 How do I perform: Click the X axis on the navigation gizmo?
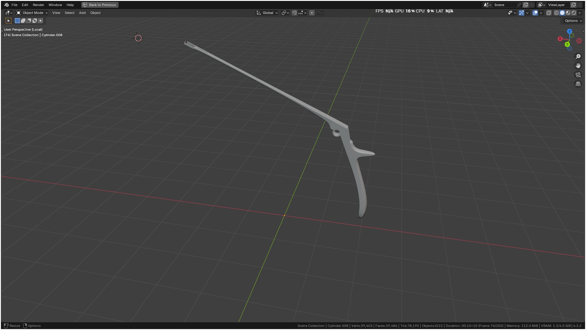pyautogui.click(x=560, y=39)
